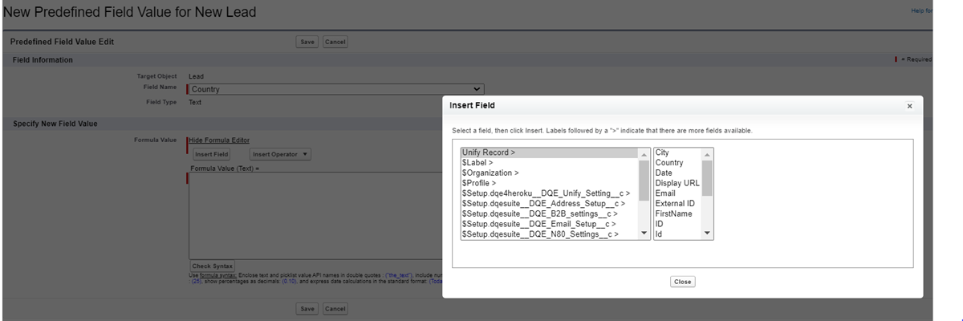Viewport: 963px width, 321px height.
Task: Open the Insert Operator dropdown
Action: (x=280, y=154)
